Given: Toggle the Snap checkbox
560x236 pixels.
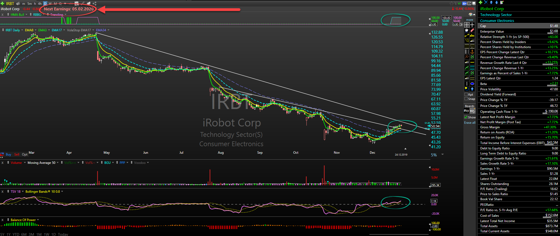Looking at the screenshot, I should pos(466,99).
